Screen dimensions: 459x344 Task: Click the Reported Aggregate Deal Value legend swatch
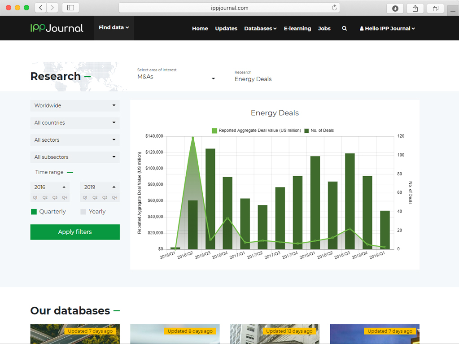click(214, 131)
